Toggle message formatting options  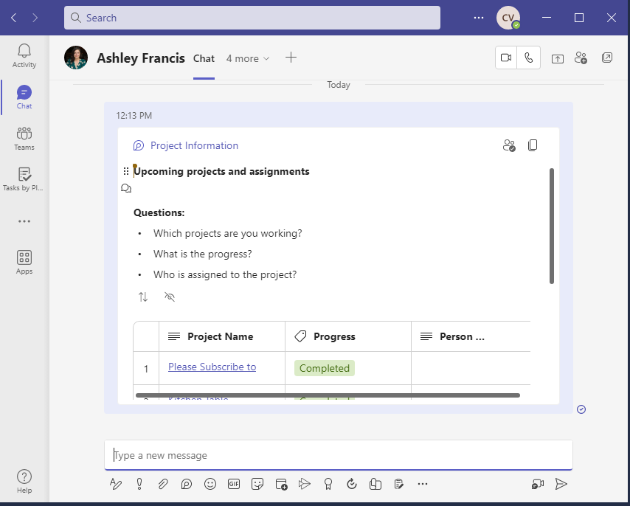click(x=116, y=484)
